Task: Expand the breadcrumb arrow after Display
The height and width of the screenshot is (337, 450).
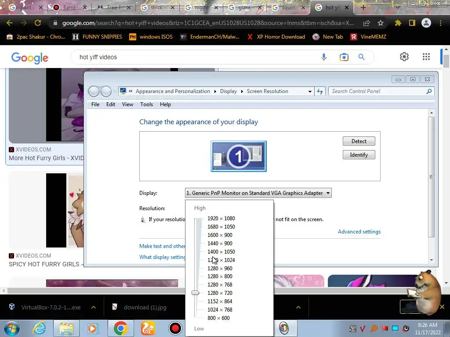Action: click(242, 91)
